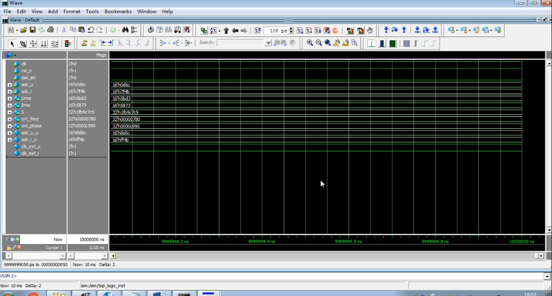Click the Compile icon
The height and width of the screenshot is (296, 552).
[151, 30]
